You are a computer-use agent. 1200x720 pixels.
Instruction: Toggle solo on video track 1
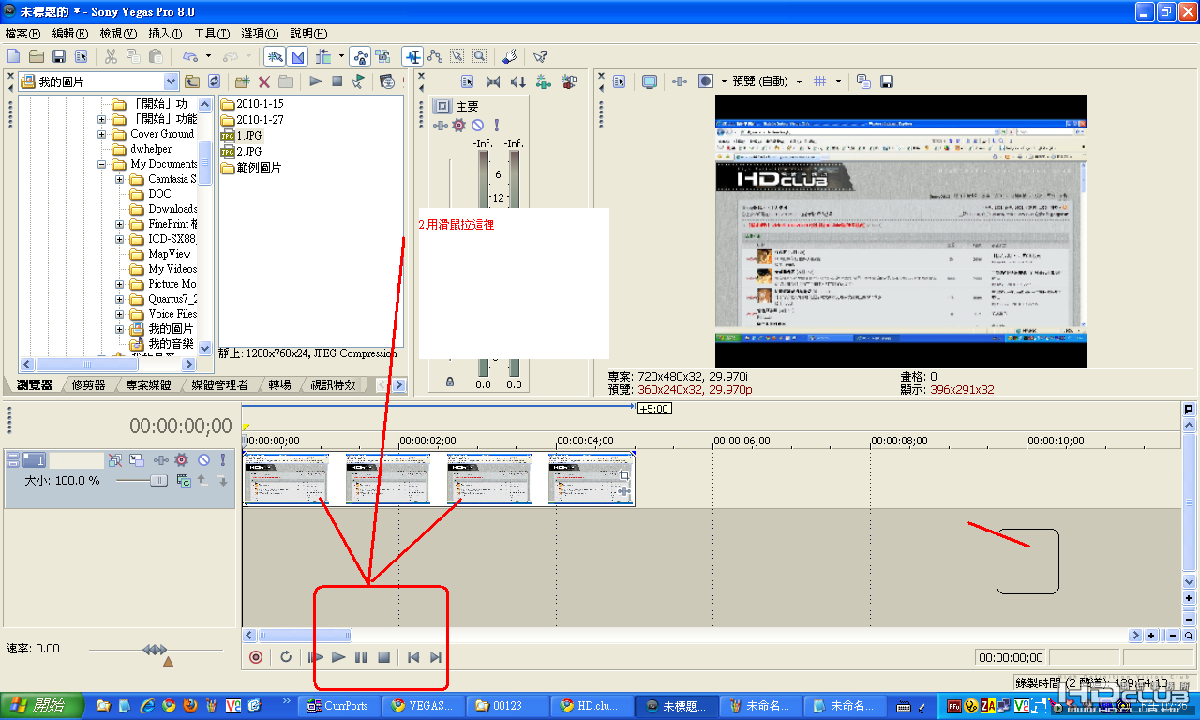tap(222, 460)
